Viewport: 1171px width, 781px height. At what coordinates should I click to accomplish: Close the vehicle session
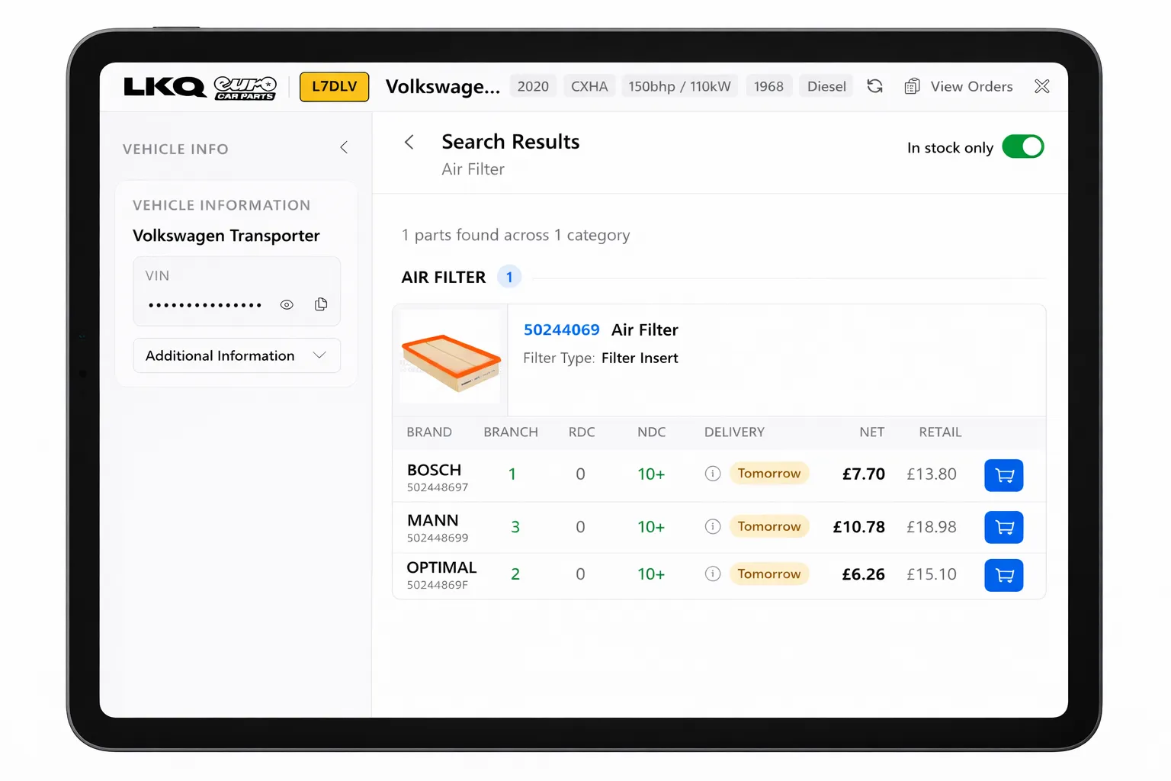pos(1041,86)
